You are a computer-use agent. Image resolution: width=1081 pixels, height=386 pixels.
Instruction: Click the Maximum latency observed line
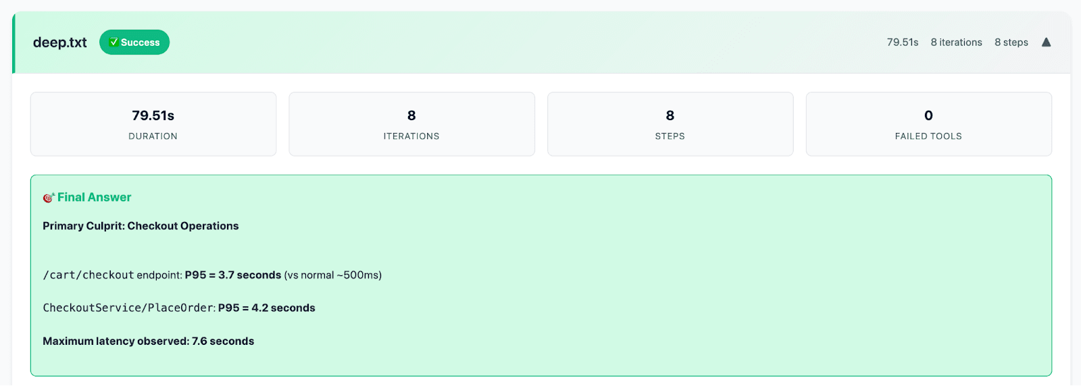click(148, 341)
